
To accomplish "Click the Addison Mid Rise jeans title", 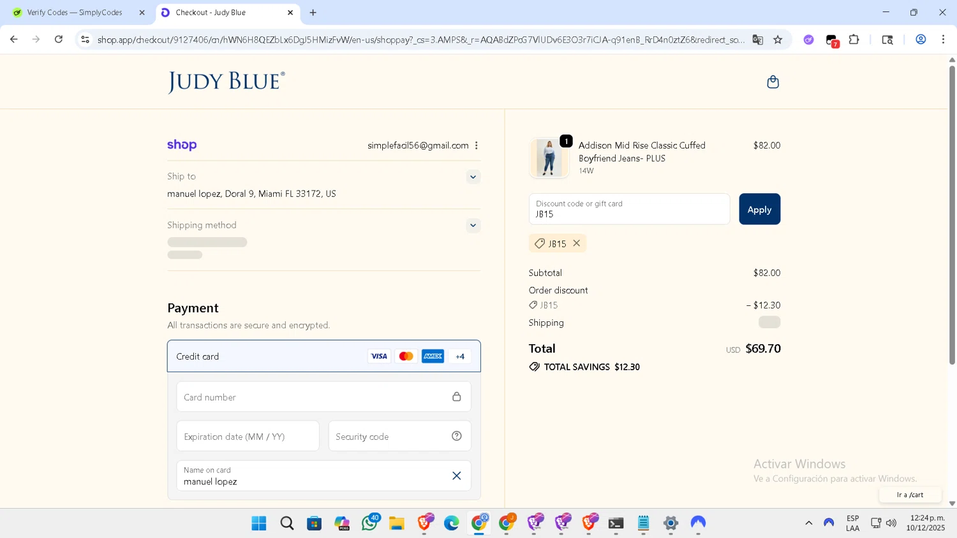I will click(642, 152).
